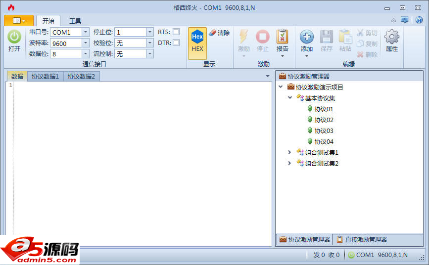Click the 协议激励管理器 panel header
The image size is (429, 265).
349,76
